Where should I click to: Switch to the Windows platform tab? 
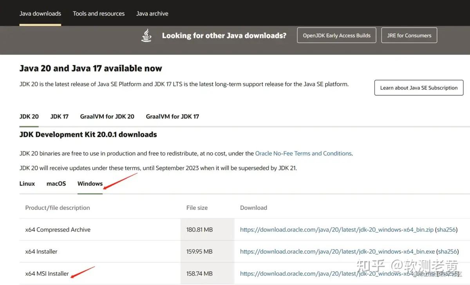(x=90, y=183)
